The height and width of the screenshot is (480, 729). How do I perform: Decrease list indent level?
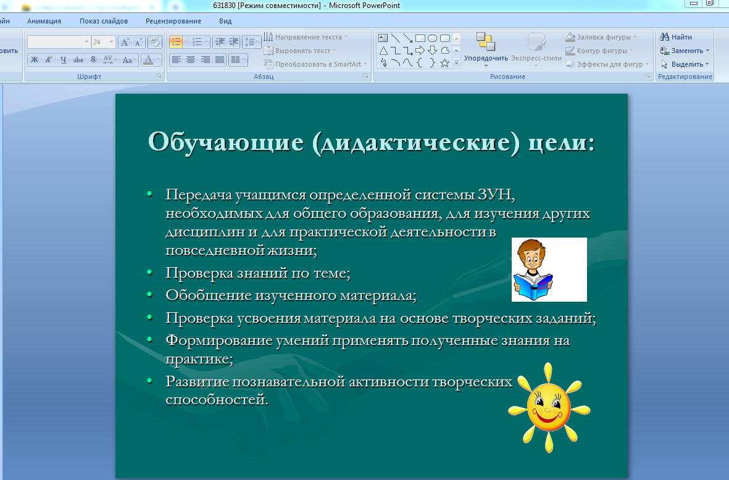coord(220,43)
